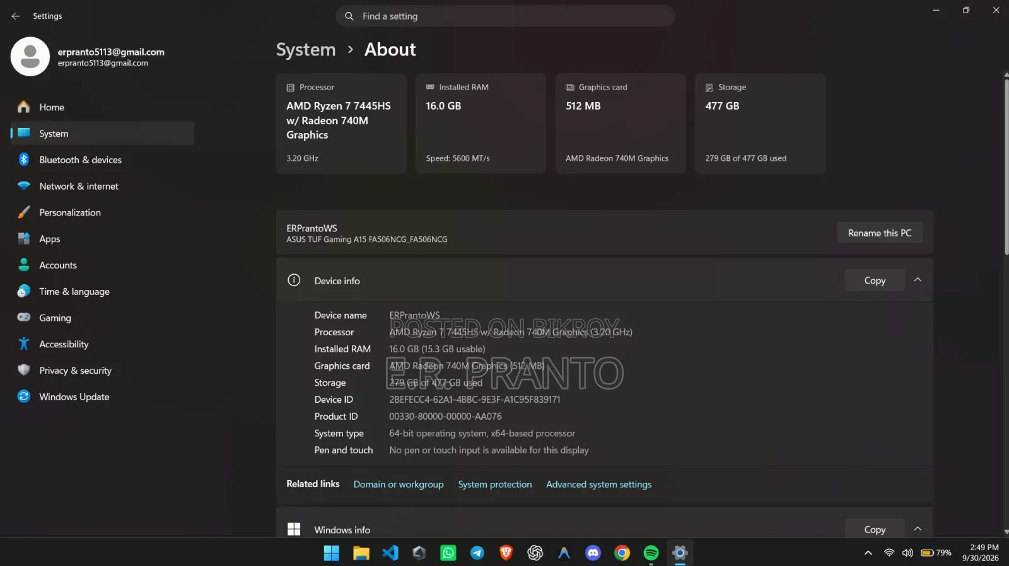
Task: Open Accounts settings
Action: coord(102,265)
